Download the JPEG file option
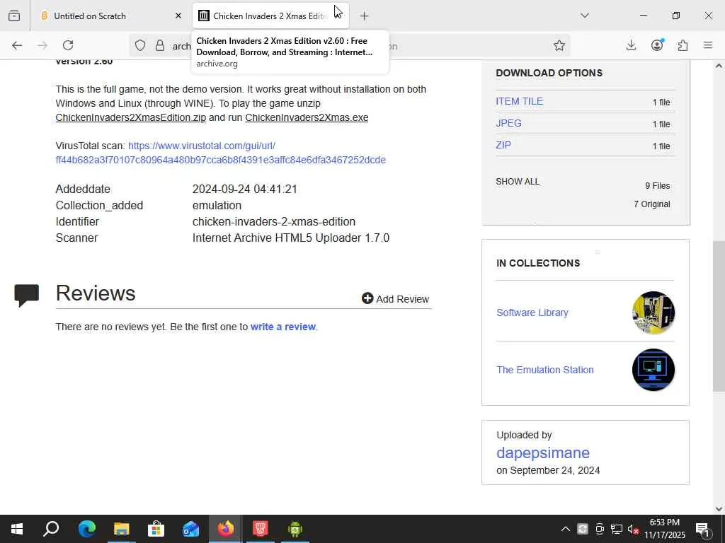Image resolution: width=725 pixels, height=543 pixels. [x=508, y=123]
